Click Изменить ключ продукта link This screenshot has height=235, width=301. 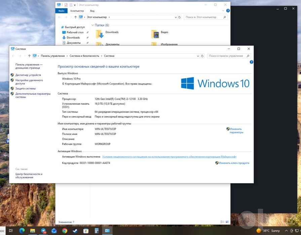[234, 163]
